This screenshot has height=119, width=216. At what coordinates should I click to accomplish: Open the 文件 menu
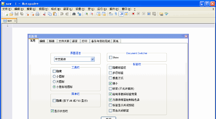click(x=7, y=9)
